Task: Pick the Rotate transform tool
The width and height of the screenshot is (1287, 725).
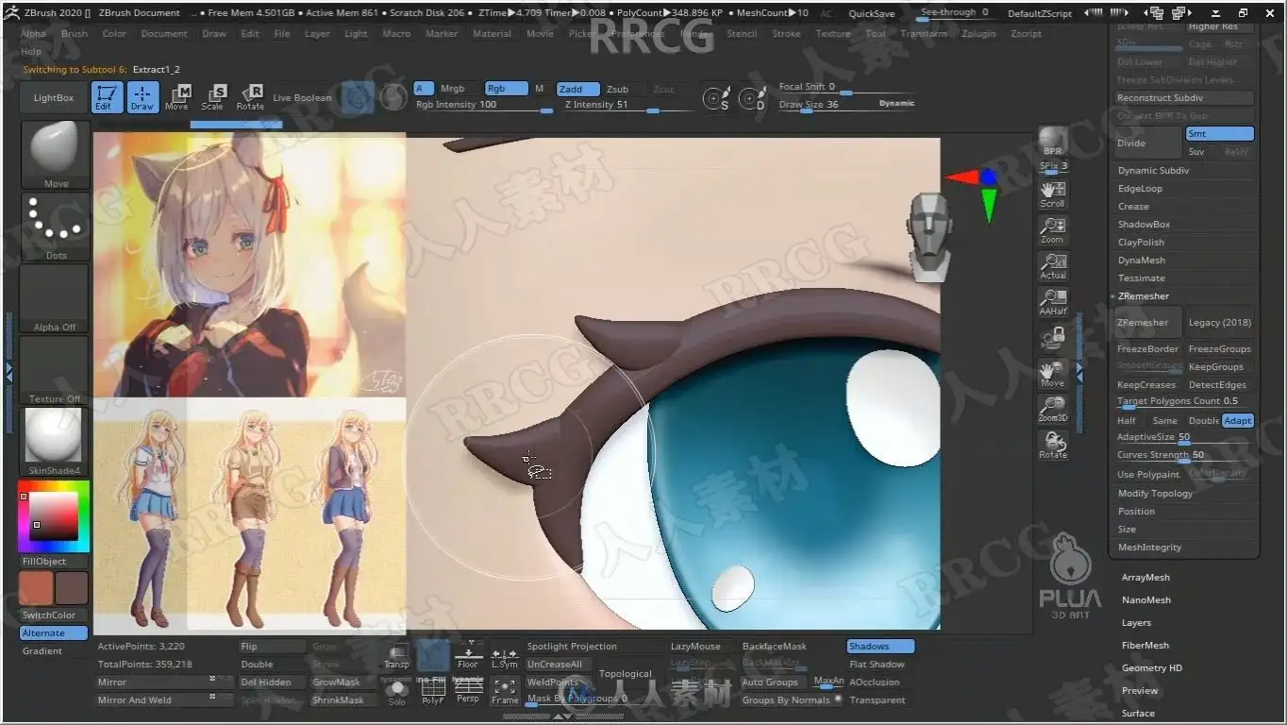Action: [x=250, y=97]
